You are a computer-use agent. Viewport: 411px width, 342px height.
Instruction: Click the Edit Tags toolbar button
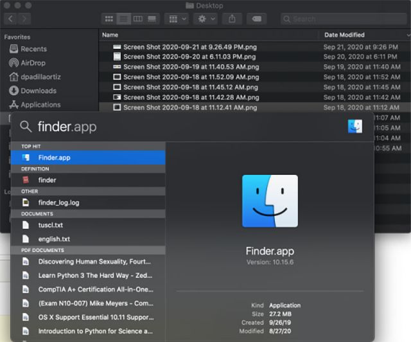(258, 19)
